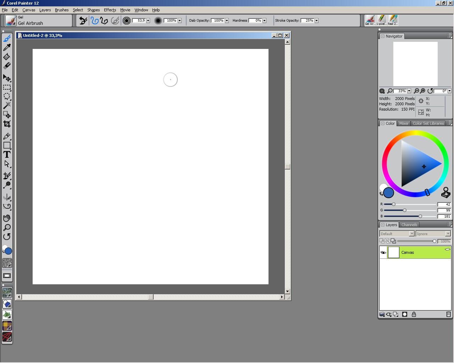Toggle the view mode button in toolbox
The height and width of the screenshot is (363, 454).
point(7,276)
